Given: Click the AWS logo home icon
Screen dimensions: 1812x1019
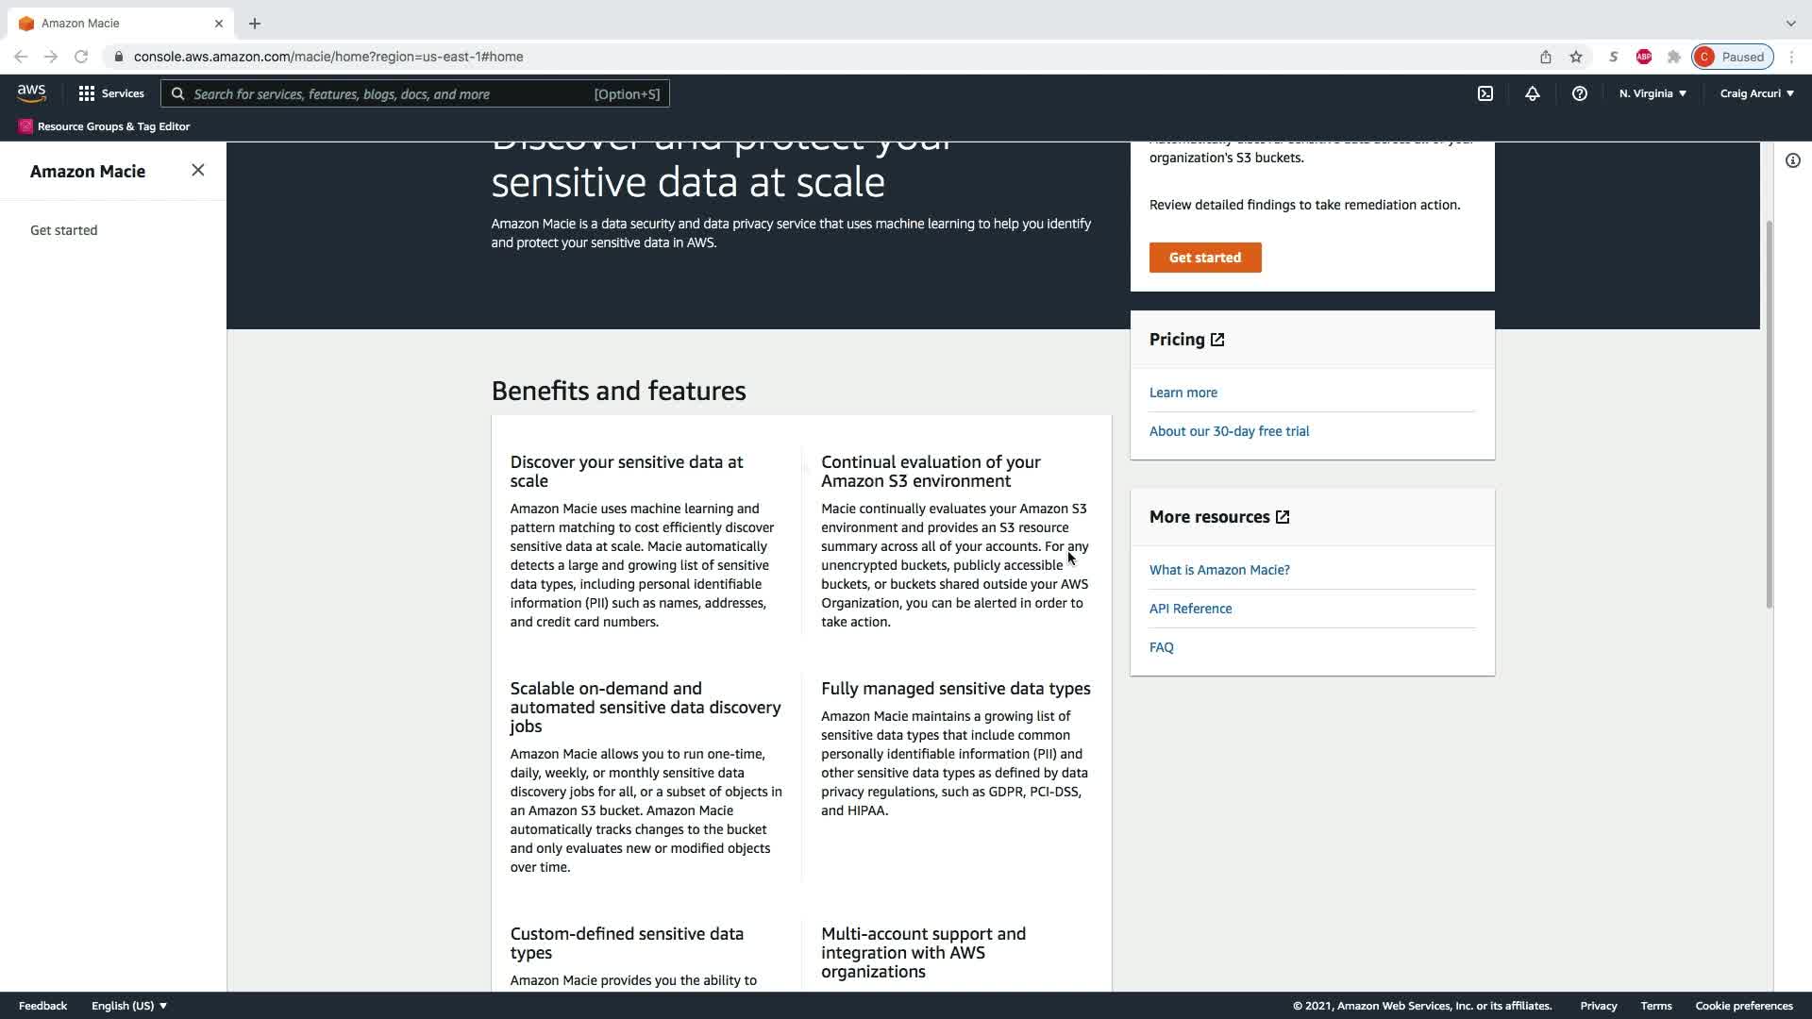Looking at the screenshot, I should [x=31, y=93].
